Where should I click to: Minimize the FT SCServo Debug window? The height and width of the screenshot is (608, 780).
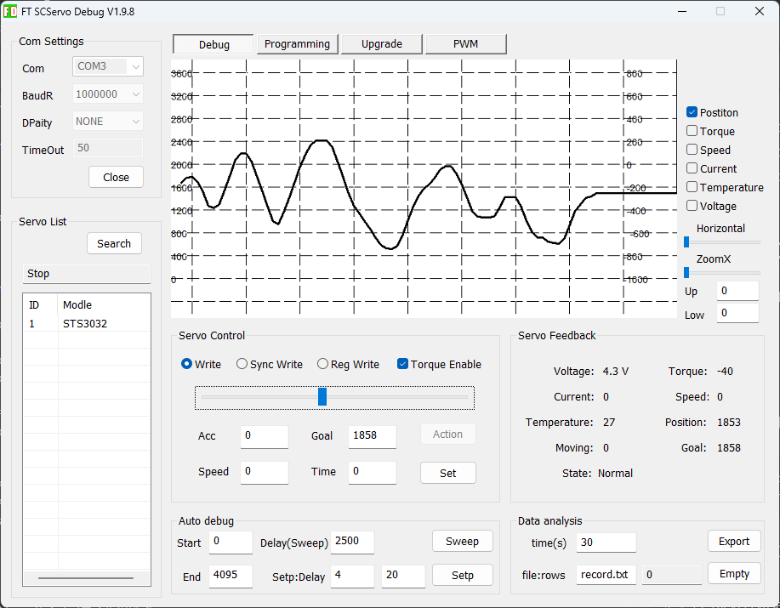point(682,11)
